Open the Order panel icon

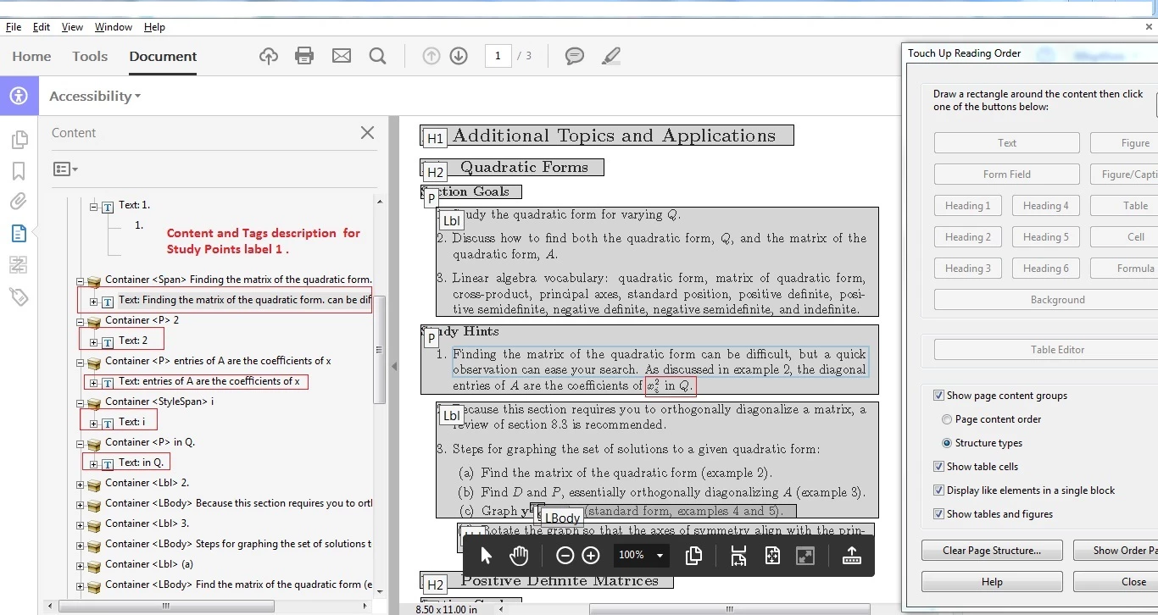click(19, 265)
